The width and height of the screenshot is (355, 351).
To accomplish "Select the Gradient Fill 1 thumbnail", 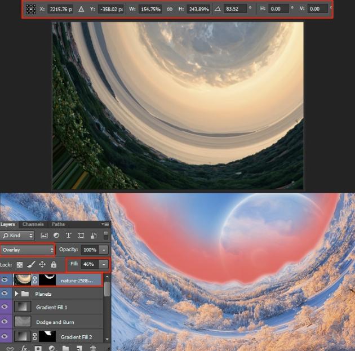I will (23, 307).
